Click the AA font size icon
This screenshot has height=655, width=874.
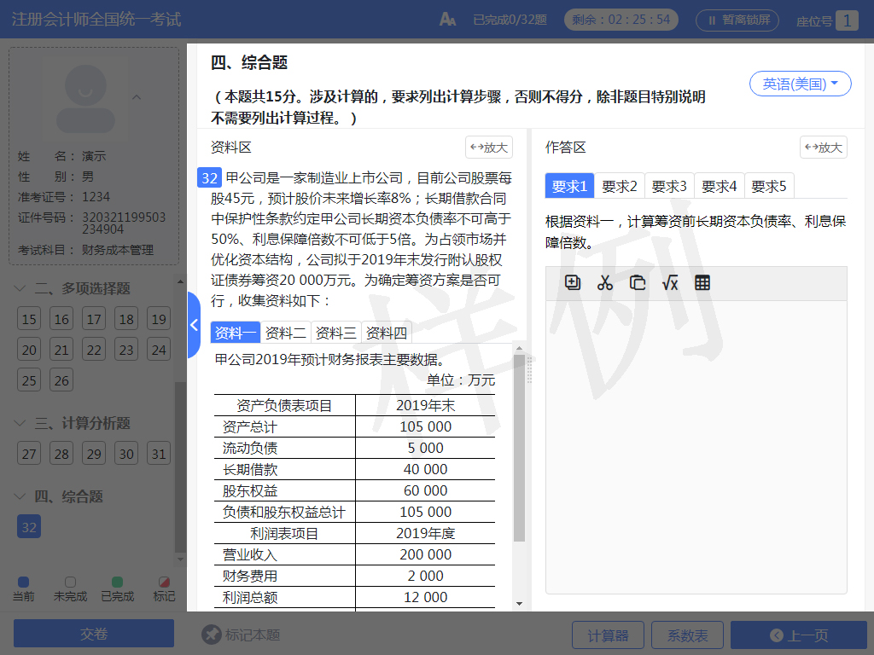tap(447, 20)
